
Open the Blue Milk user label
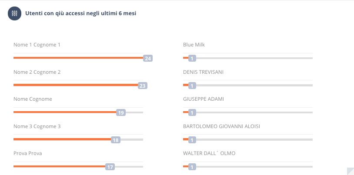[x=194, y=45]
